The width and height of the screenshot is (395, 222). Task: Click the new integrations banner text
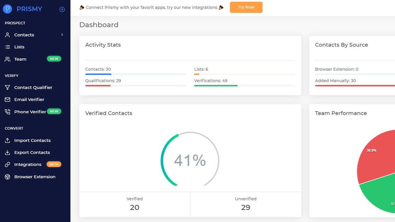coord(151,7)
